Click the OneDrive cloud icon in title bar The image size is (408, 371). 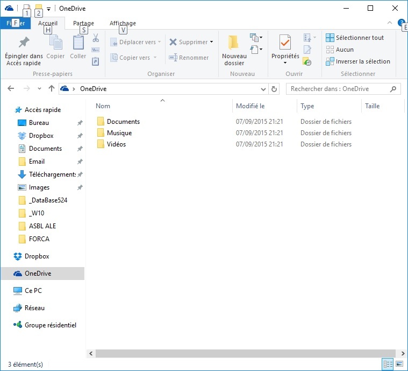9,8
